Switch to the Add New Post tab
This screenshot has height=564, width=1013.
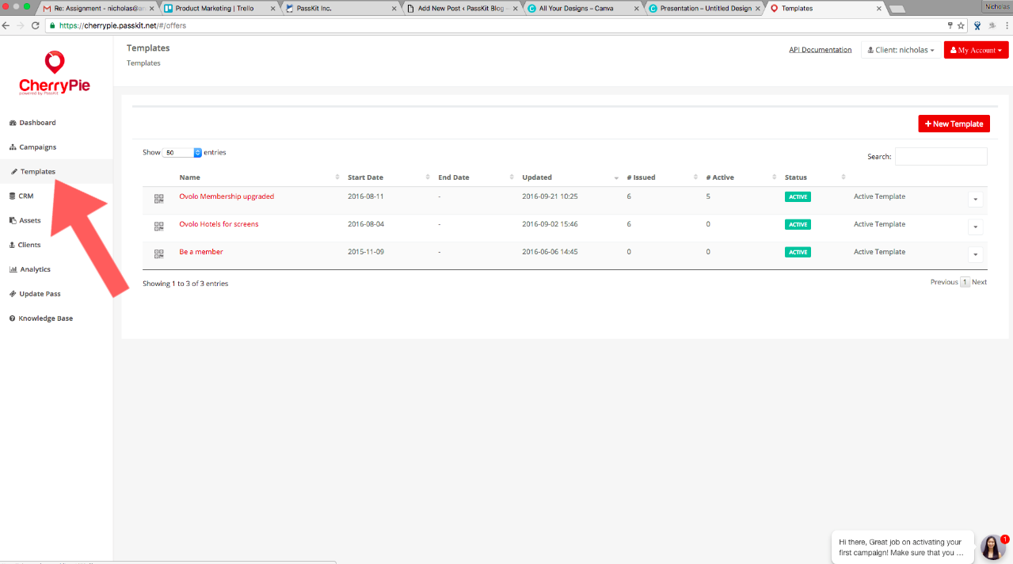[x=463, y=9]
